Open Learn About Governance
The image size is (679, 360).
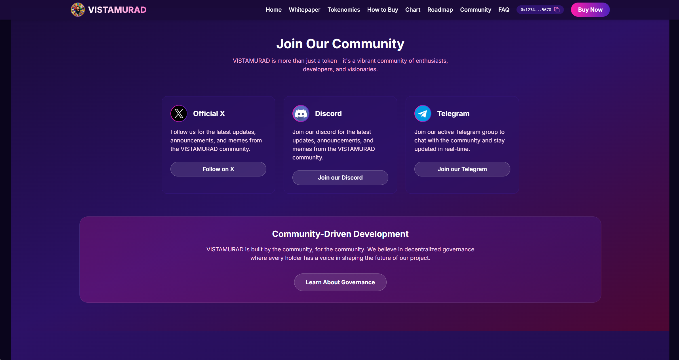[340, 282]
